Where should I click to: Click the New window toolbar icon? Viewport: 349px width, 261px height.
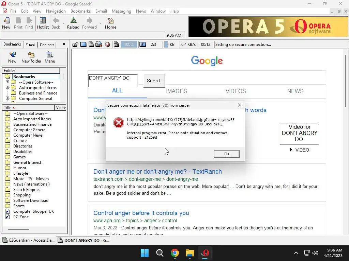pyautogui.click(x=6, y=23)
